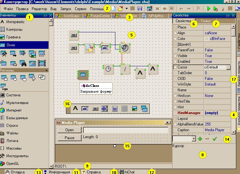The image size is (240, 174).
Task: Select the clock timer element on canvas
Action: click(108, 69)
